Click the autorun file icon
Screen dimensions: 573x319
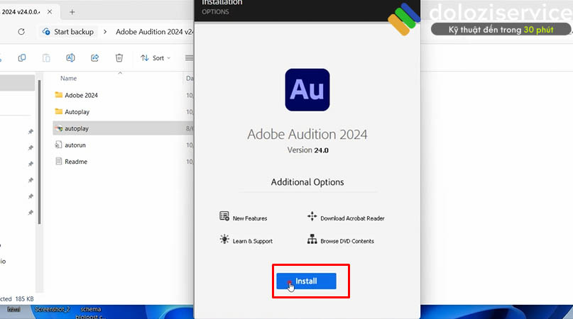click(x=58, y=145)
